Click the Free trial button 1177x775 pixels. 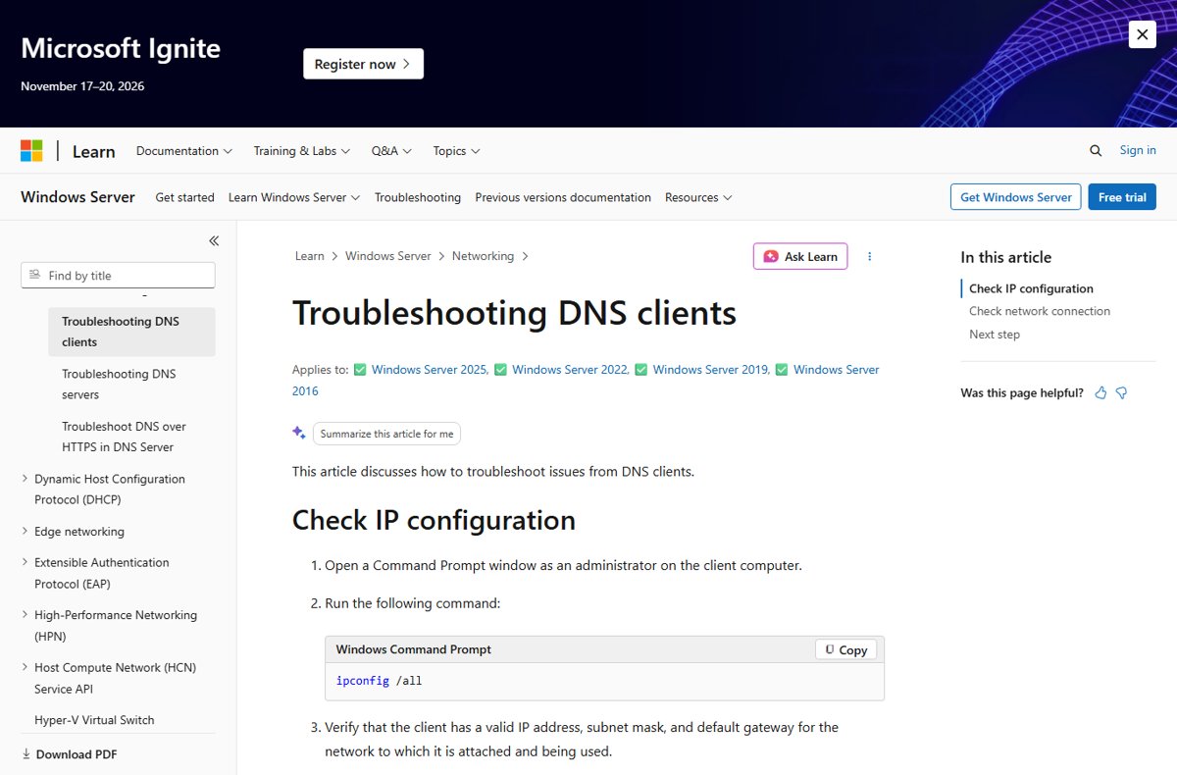[1122, 197]
